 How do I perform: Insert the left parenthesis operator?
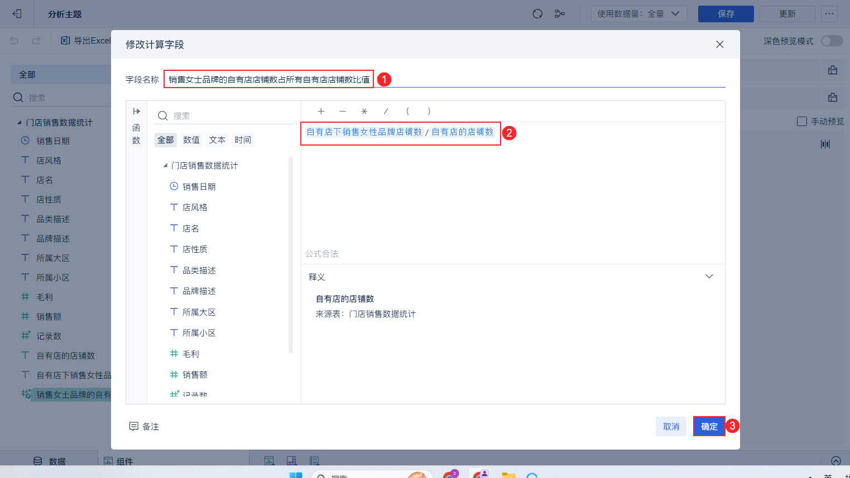[x=407, y=112]
